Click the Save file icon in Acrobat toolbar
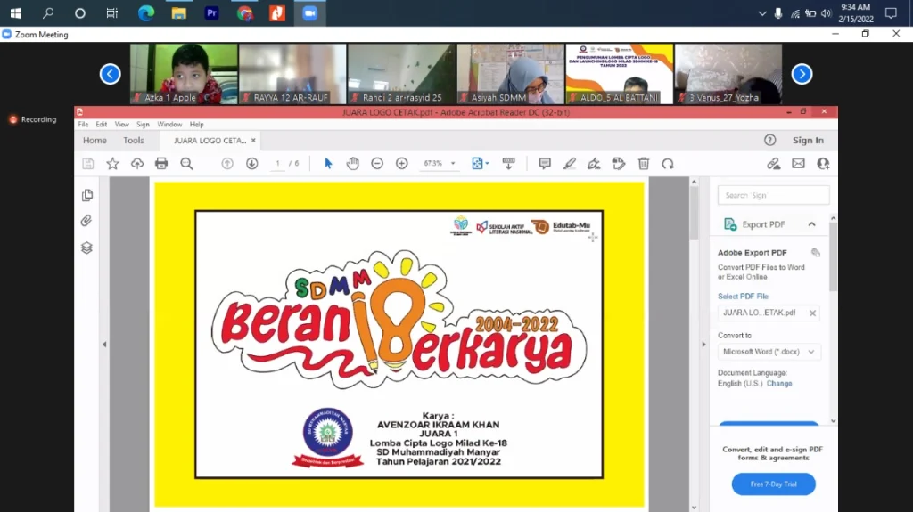 click(x=88, y=164)
